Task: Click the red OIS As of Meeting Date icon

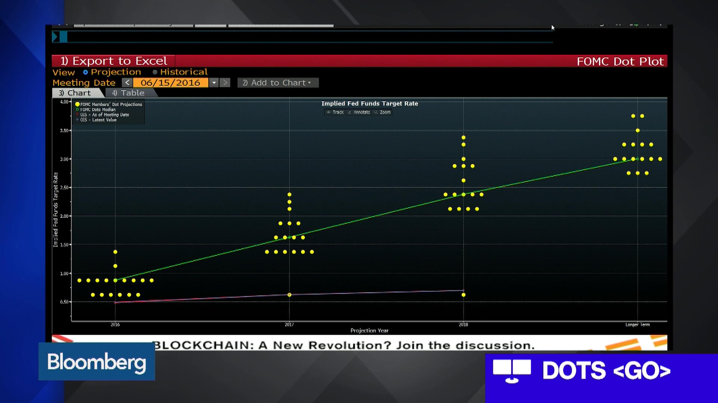Action: click(77, 115)
